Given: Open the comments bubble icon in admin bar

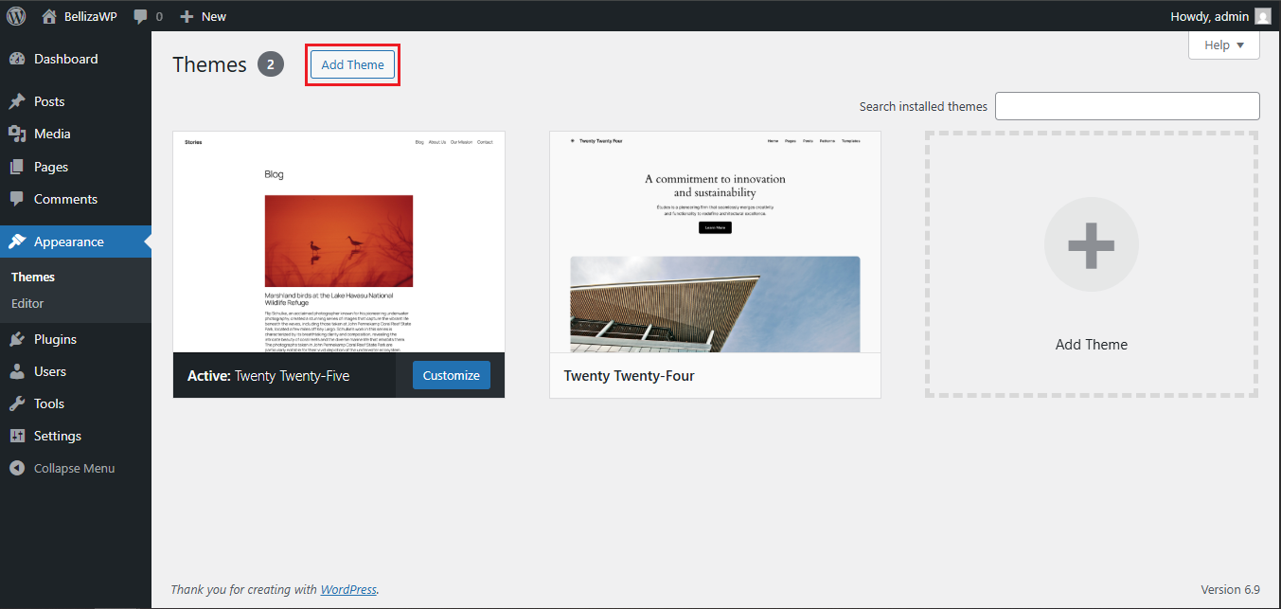Looking at the screenshot, I should (x=141, y=16).
